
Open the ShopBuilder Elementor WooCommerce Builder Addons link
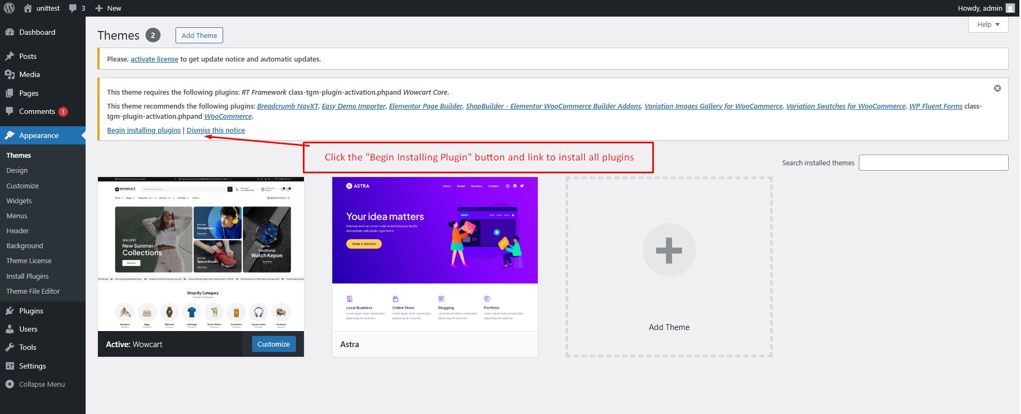[553, 106]
